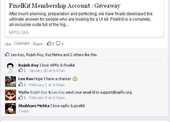Image resolution: width=170 pixels, height=122 pixels.
Task: Click the thumbs-up icon showing 5 likes
Action: (49, 43)
